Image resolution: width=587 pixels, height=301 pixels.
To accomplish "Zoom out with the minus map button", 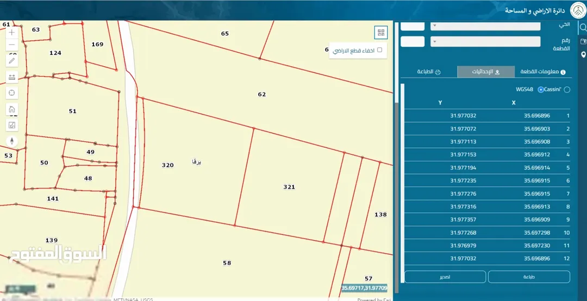I will (12, 45).
